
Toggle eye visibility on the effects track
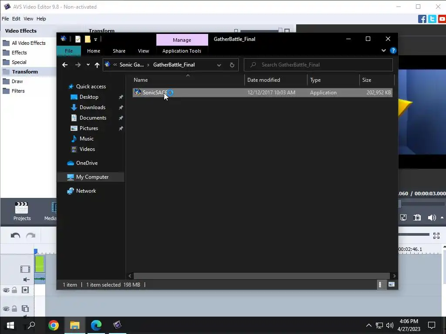click(x=6, y=290)
